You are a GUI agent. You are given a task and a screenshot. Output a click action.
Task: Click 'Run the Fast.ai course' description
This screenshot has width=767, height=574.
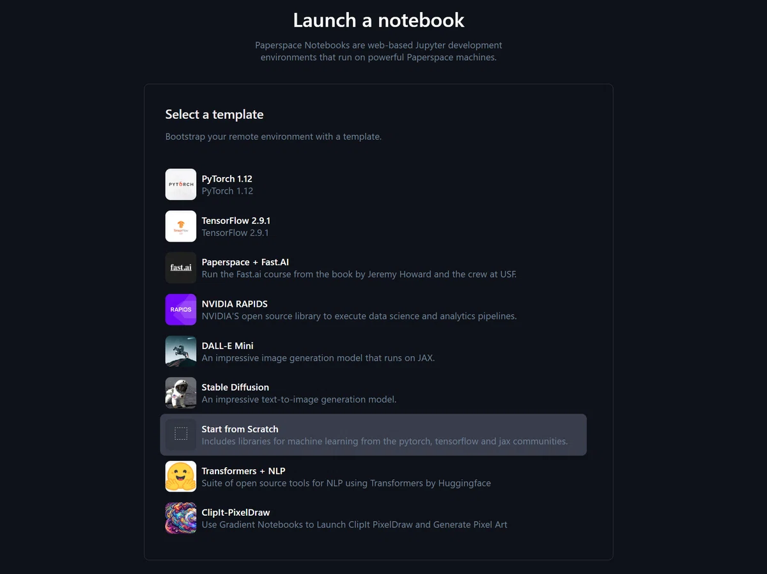tap(359, 274)
